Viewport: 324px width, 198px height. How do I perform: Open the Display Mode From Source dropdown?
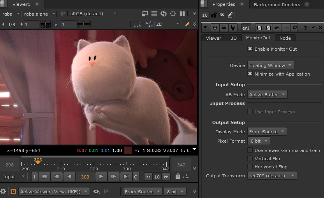[267, 132]
